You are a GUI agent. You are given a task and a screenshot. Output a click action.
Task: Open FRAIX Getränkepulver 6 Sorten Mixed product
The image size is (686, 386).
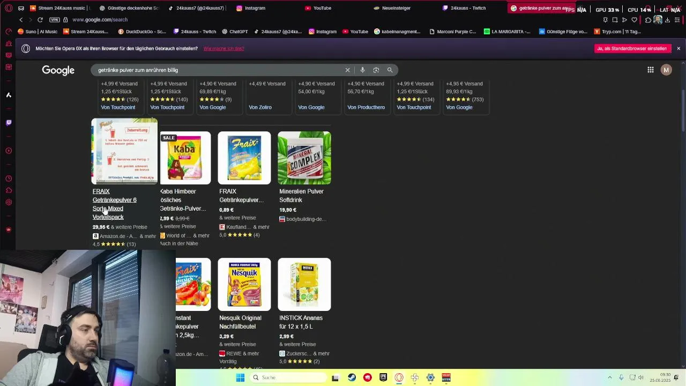tap(115, 204)
